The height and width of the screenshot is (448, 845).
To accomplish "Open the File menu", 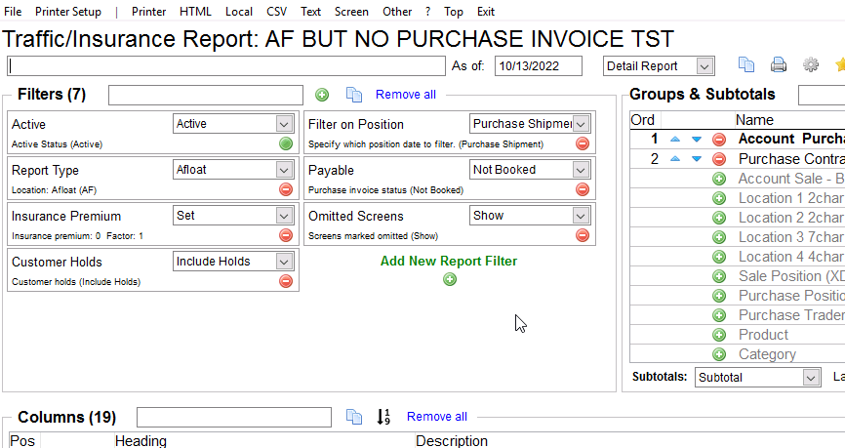I will 13,12.
